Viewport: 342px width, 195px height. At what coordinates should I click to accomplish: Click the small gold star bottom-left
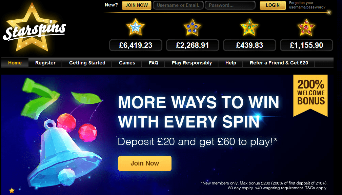(12, 190)
